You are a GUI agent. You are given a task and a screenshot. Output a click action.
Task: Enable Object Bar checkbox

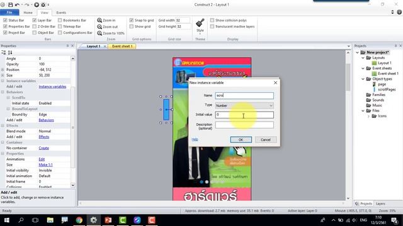pos(35,33)
